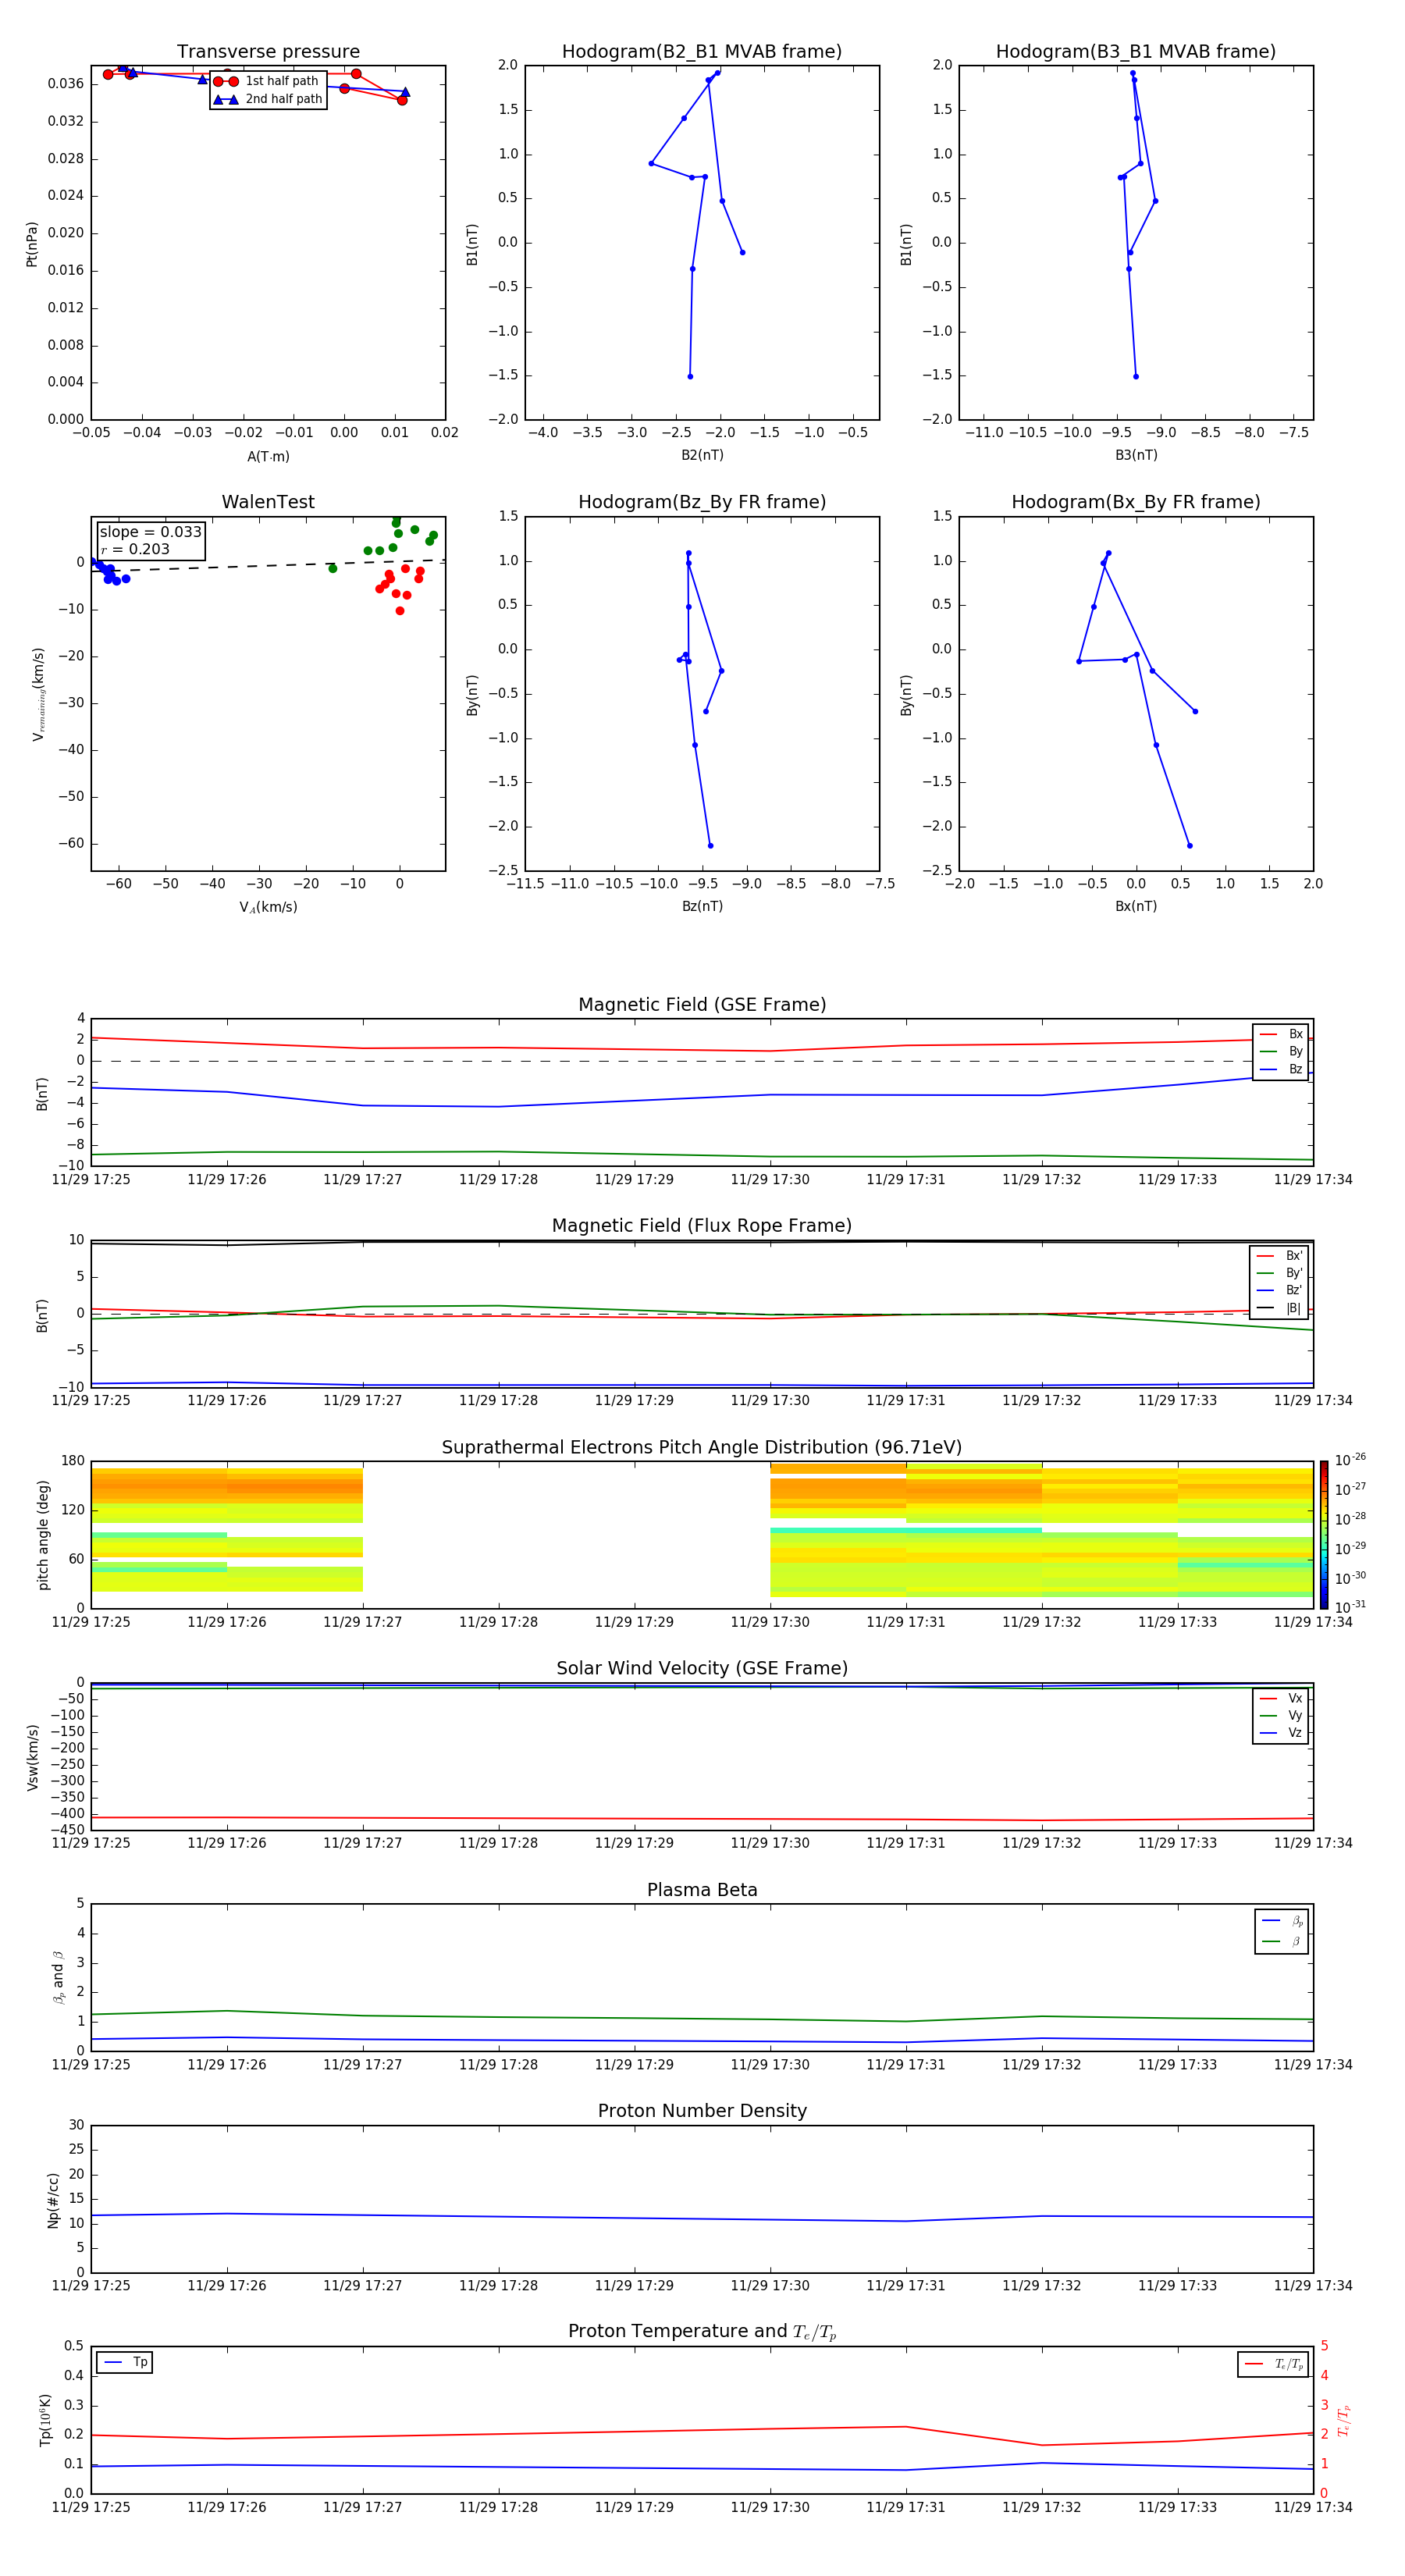Image resolution: width=1405 pixels, height=2576 pixels.
Task: Click the "Np(#/cc)" y-axis label
Action: (x=53, y=2200)
